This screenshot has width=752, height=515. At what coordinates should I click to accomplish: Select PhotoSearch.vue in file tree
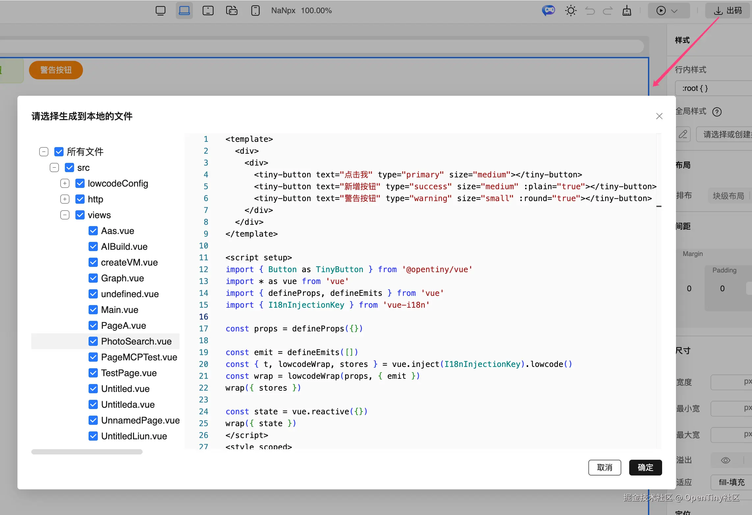(136, 341)
